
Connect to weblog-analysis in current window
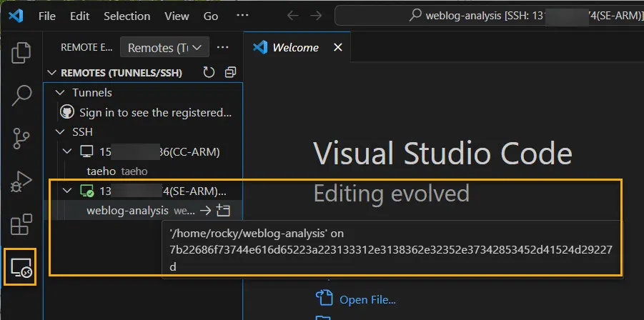pos(205,211)
